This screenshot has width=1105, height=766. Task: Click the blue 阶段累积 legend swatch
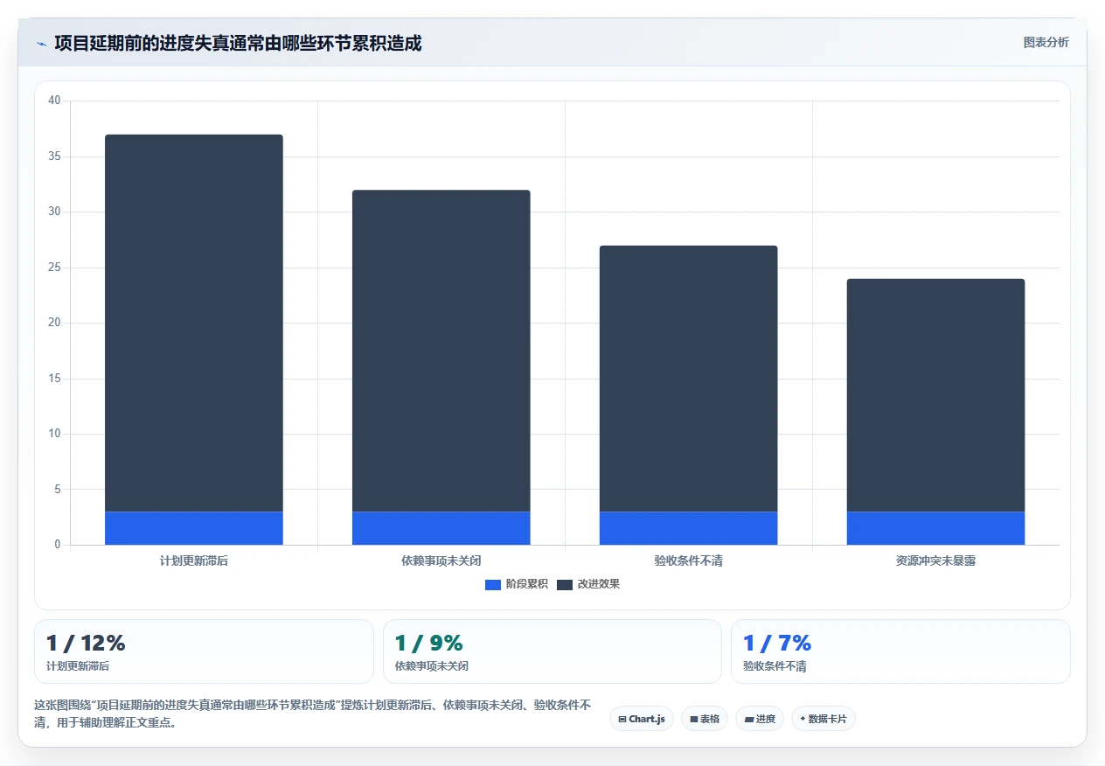pos(493,584)
